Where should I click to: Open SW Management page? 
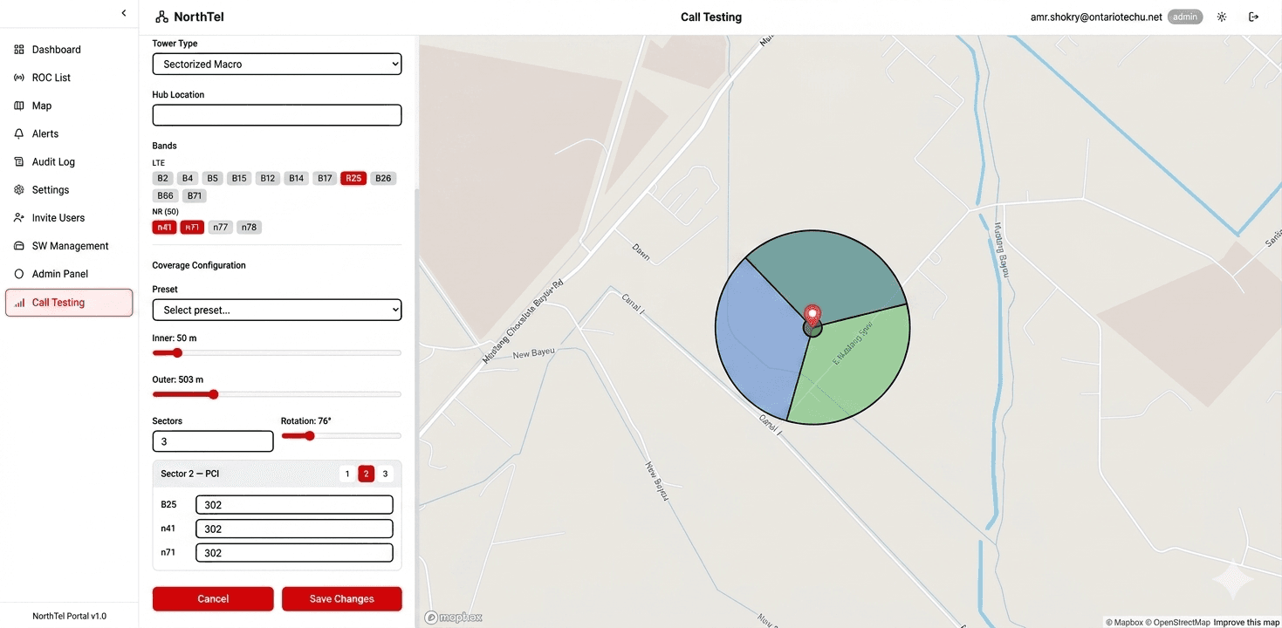[x=69, y=246]
